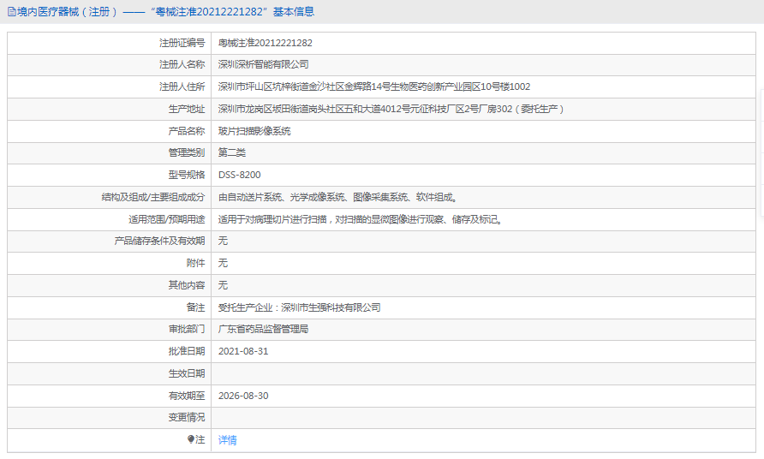Click the 型号规格 row label

(187, 175)
